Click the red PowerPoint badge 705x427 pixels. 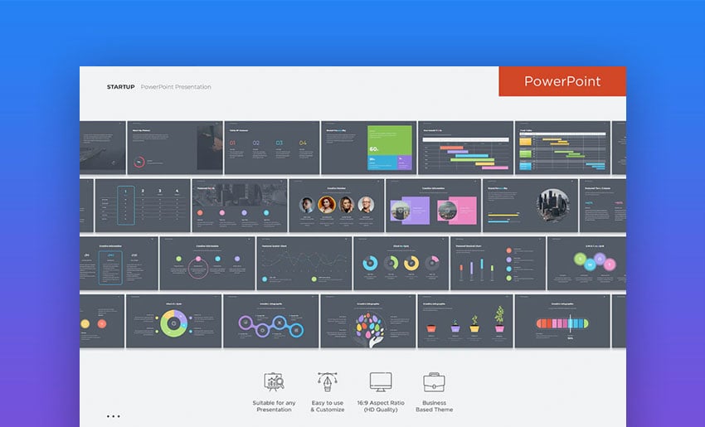(x=562, y=81)
